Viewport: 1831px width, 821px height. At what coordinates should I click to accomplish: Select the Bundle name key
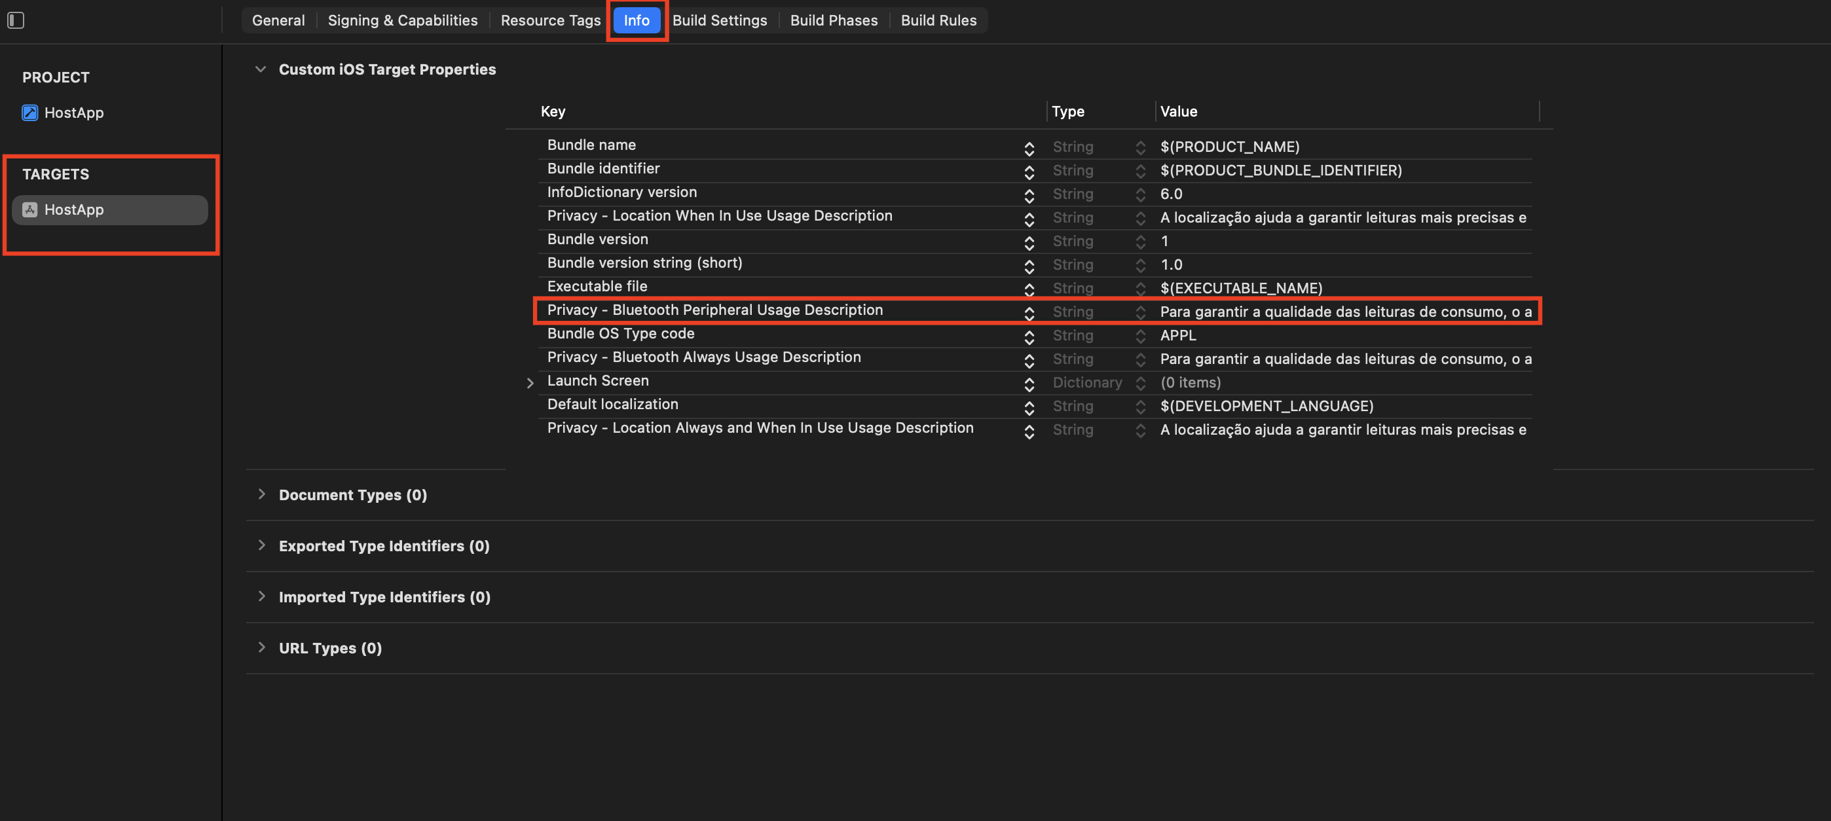[x=591, y=145]
